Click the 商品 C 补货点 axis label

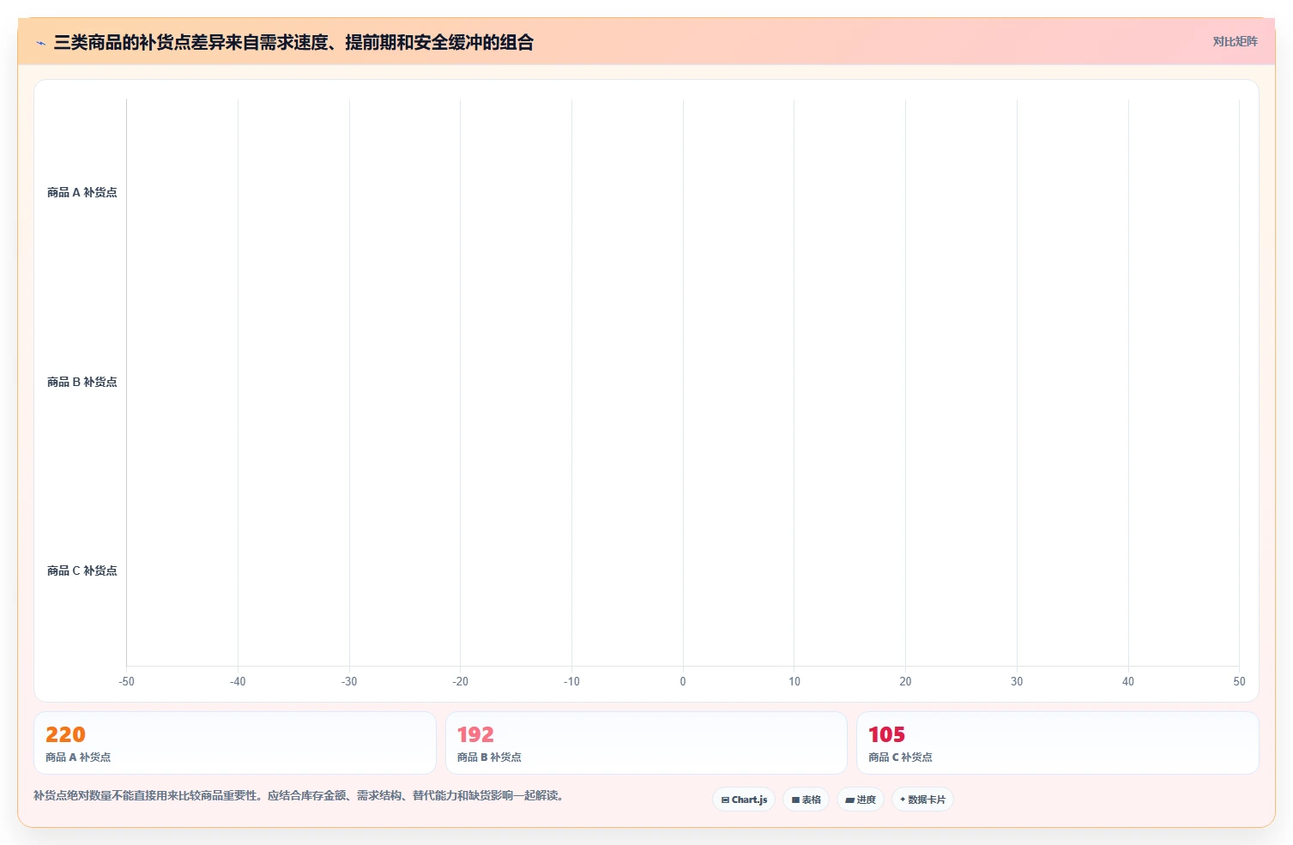coord(82,570)
